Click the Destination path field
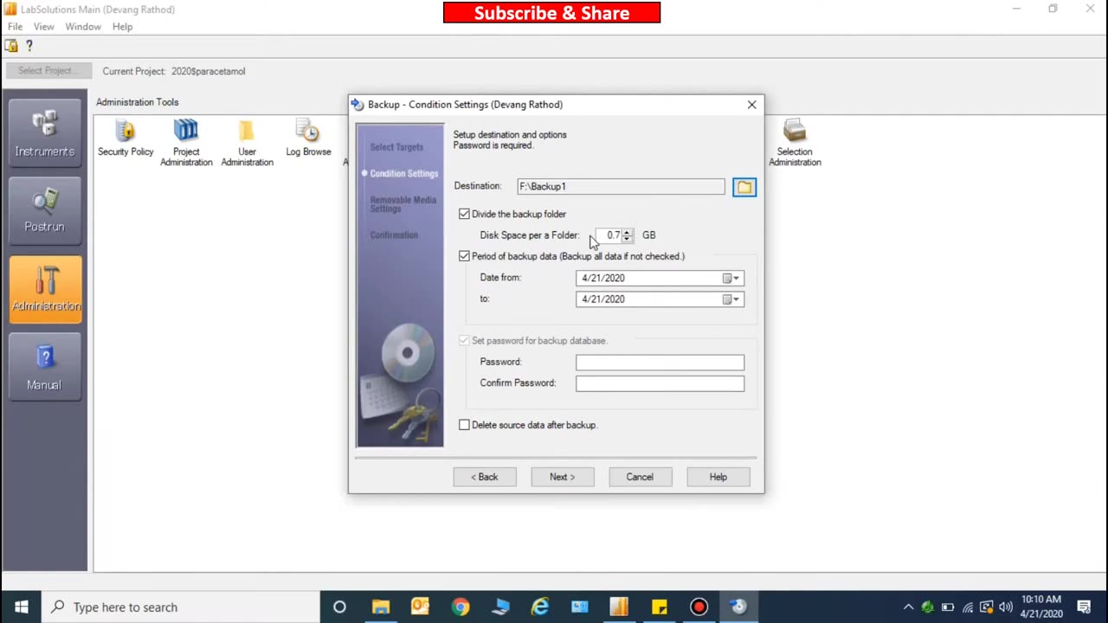1108x623 pixels. coord(621,186)
